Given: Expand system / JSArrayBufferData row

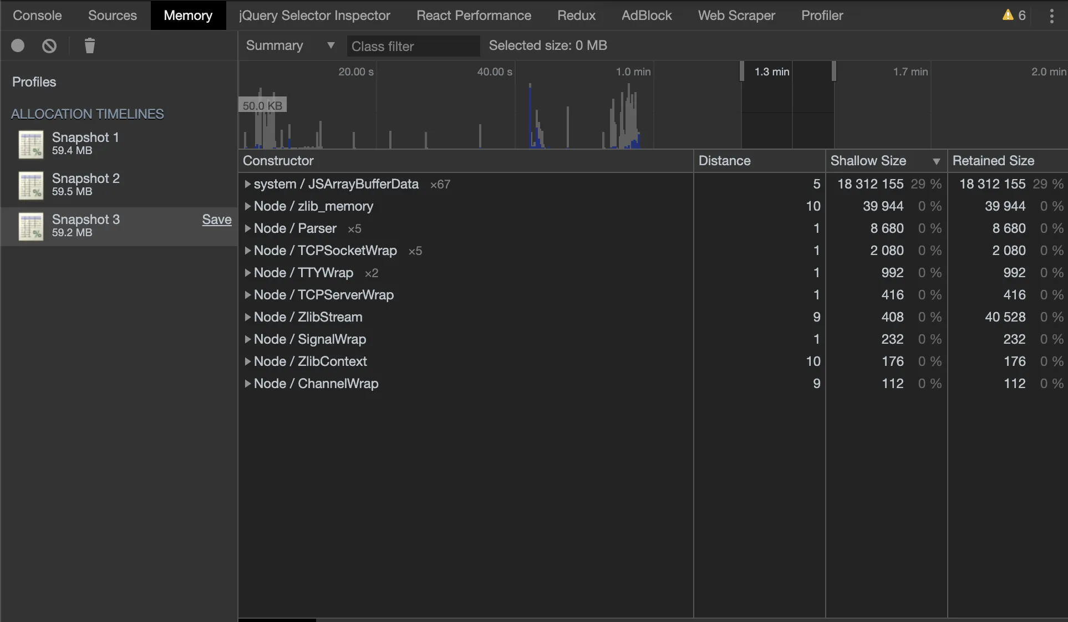Looking at the screenshot, I should [247, 184].
